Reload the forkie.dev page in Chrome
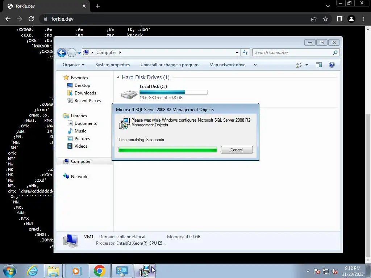Image resolution: width=371 pixels, height=278 pixels. [31, 19]
